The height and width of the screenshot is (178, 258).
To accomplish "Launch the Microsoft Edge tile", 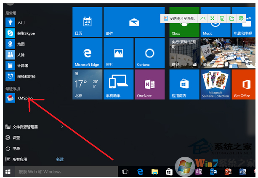I will pyautogui.click(x=88, y=53).
